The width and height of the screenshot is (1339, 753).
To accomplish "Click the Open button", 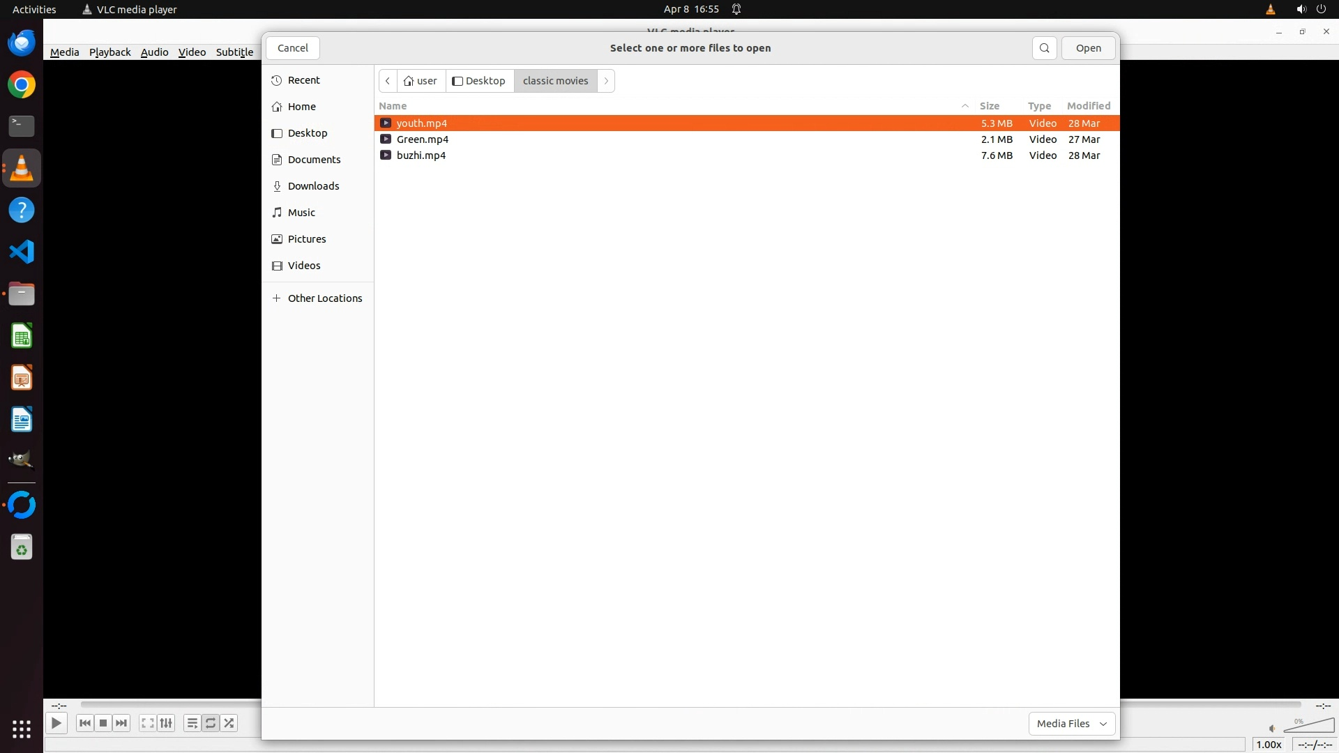I will click(1088, 48).
